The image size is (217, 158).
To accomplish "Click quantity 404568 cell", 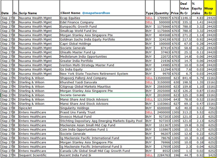I will pos(162,35).
